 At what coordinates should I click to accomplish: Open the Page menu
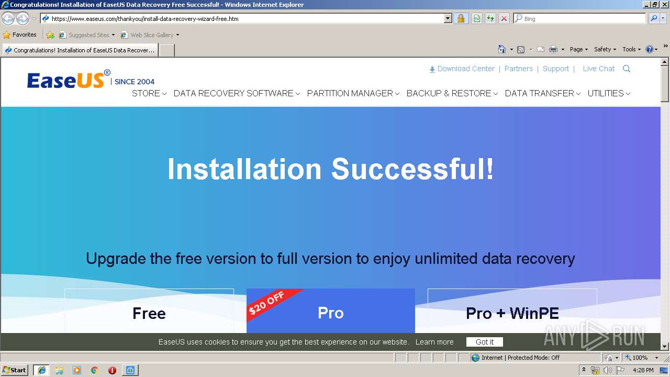578,49
